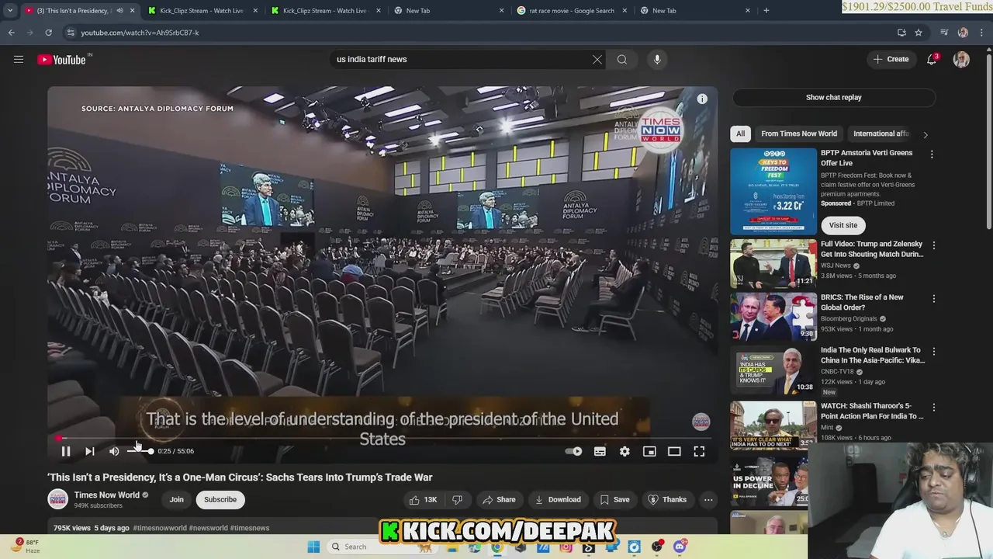The image size is (993, 559).
Task: Adjust the player volume slider
Action: (140, 451)
